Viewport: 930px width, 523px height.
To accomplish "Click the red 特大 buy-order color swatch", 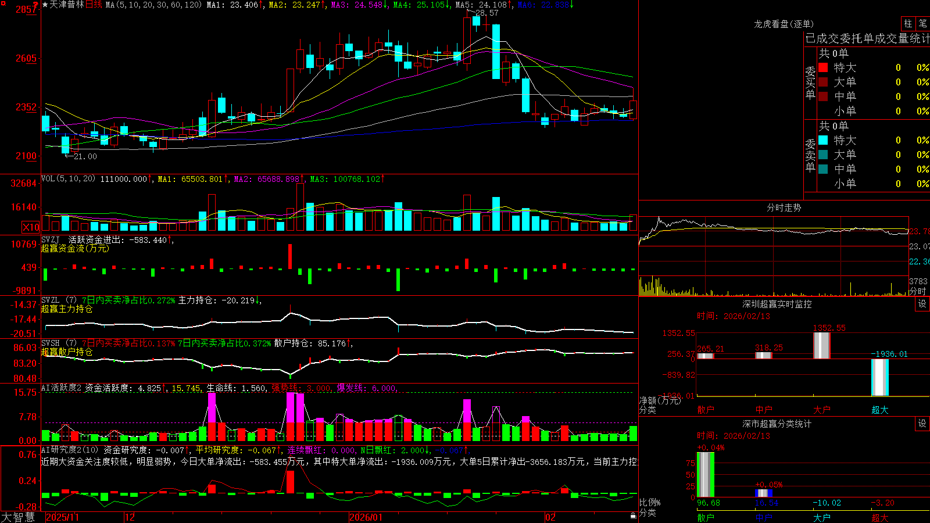I will [823, 67].
